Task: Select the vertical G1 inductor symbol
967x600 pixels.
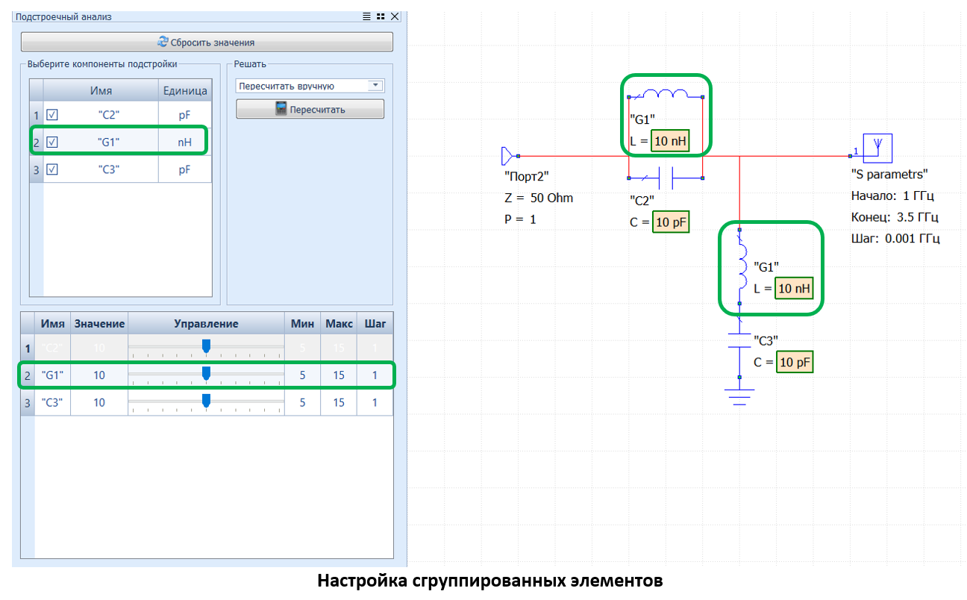Action: [x=740, y=266]
